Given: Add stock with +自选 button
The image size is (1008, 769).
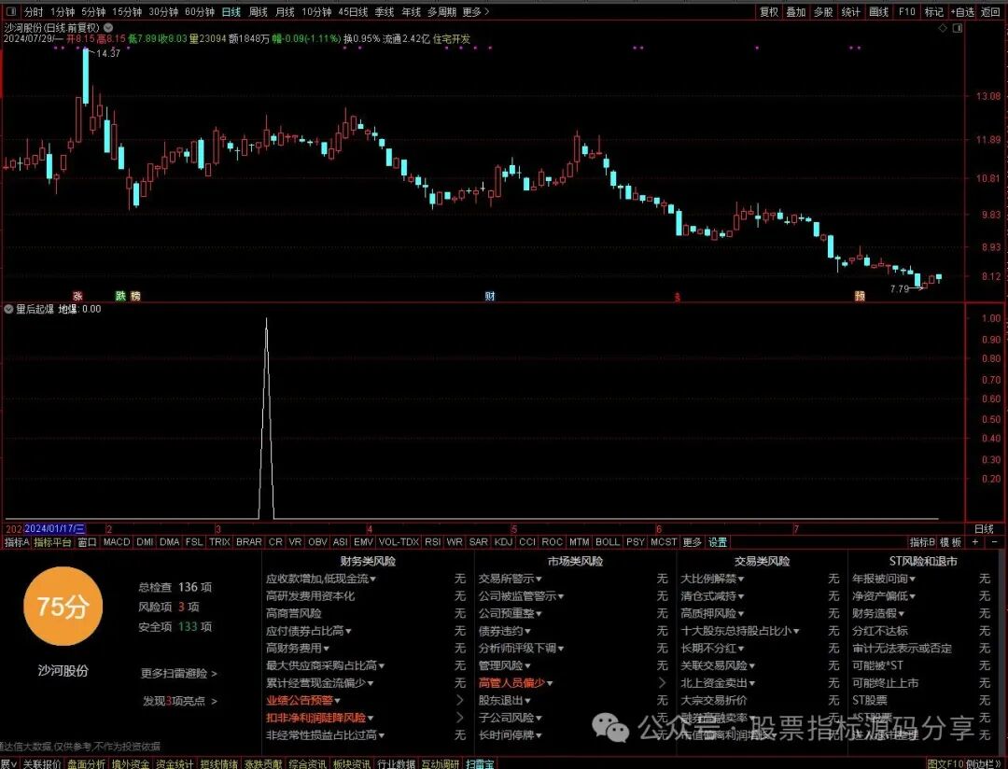Looking at the screenshot, I should pyautogui.click(x=962, y=12).
